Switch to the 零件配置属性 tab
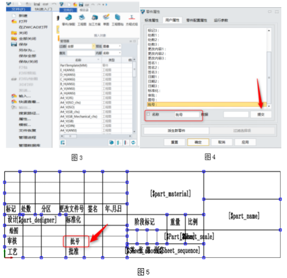 click(196, 20)
